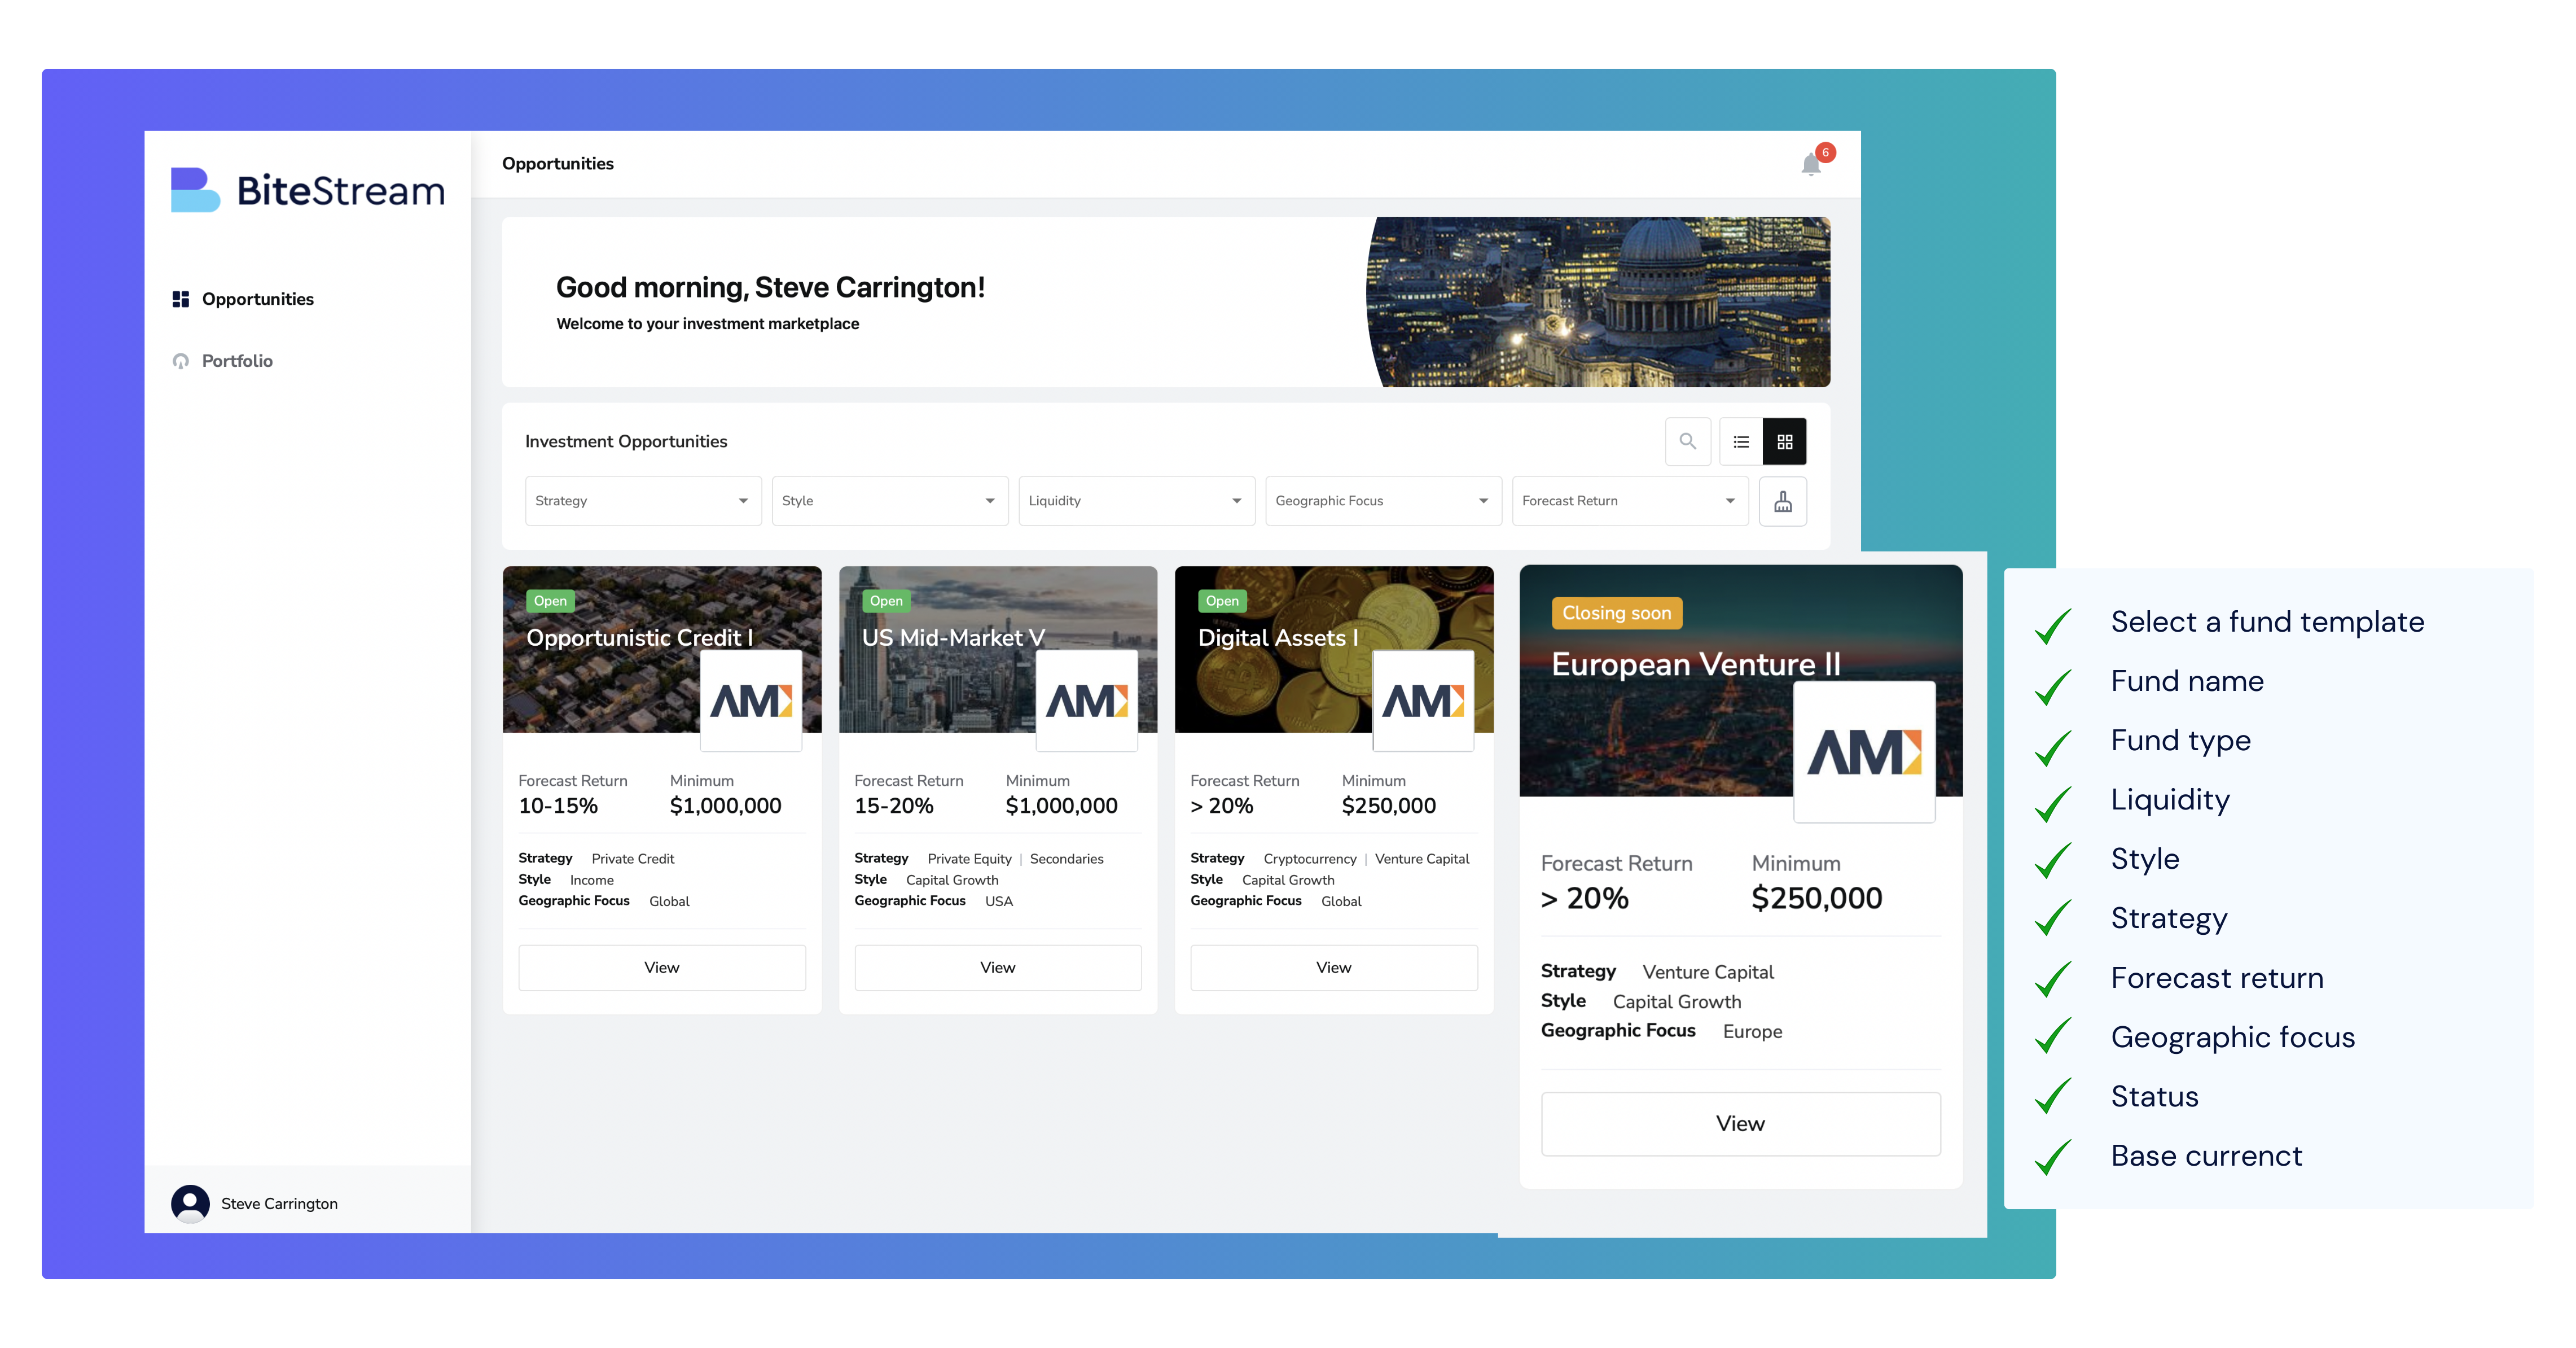The height and width of the screenshot is (1348, 2576).
Task: Open the Liquidity filter dropdown
Action: click(1137, 501)
